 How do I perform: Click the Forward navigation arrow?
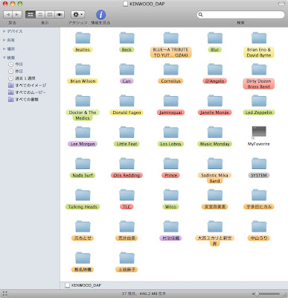point(17,15)
